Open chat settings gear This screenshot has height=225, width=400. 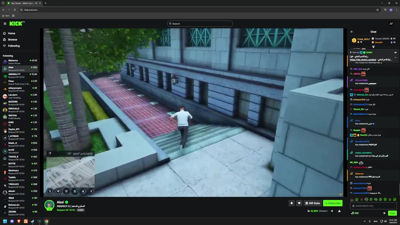384,213
